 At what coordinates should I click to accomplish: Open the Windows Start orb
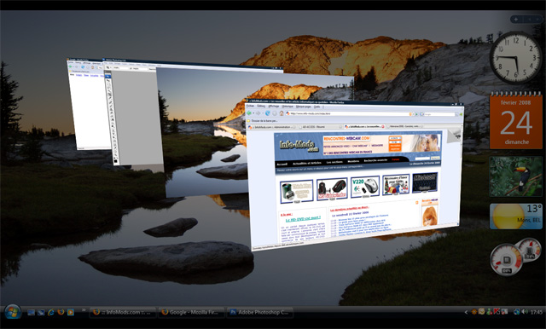(13, 312)
